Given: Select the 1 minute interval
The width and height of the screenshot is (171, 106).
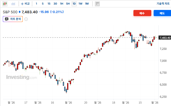Looking at the screenshot, I should (37, 4).
